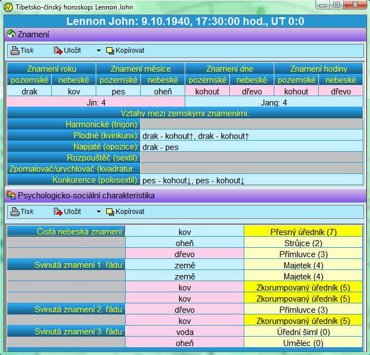
Task: Collapse the Znamení section header
Action: [x=185, y=34]
